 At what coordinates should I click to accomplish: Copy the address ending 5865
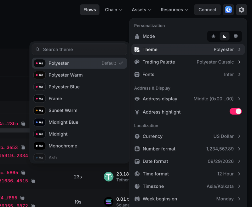pos(23,173)
